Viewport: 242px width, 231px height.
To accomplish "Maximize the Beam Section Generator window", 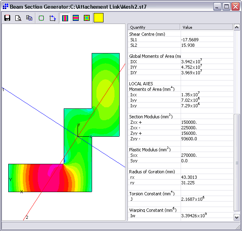I will point(226,6).
